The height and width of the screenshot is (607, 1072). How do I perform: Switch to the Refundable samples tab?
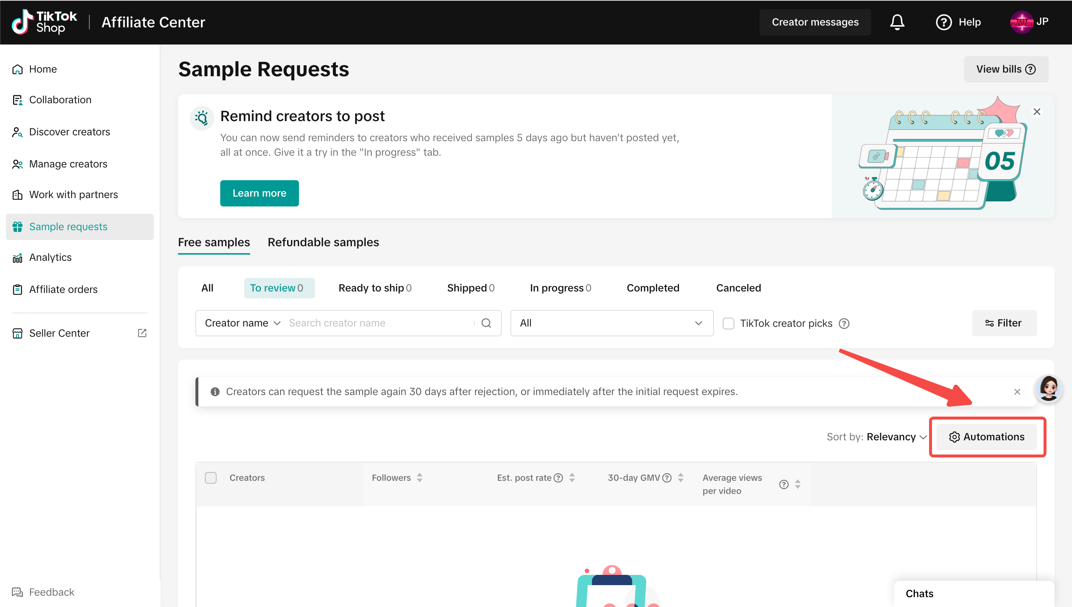323,243
